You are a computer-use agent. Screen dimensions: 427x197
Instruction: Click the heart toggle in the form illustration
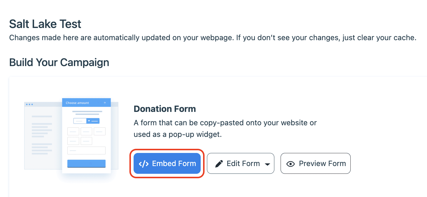(x=89, y=121)
